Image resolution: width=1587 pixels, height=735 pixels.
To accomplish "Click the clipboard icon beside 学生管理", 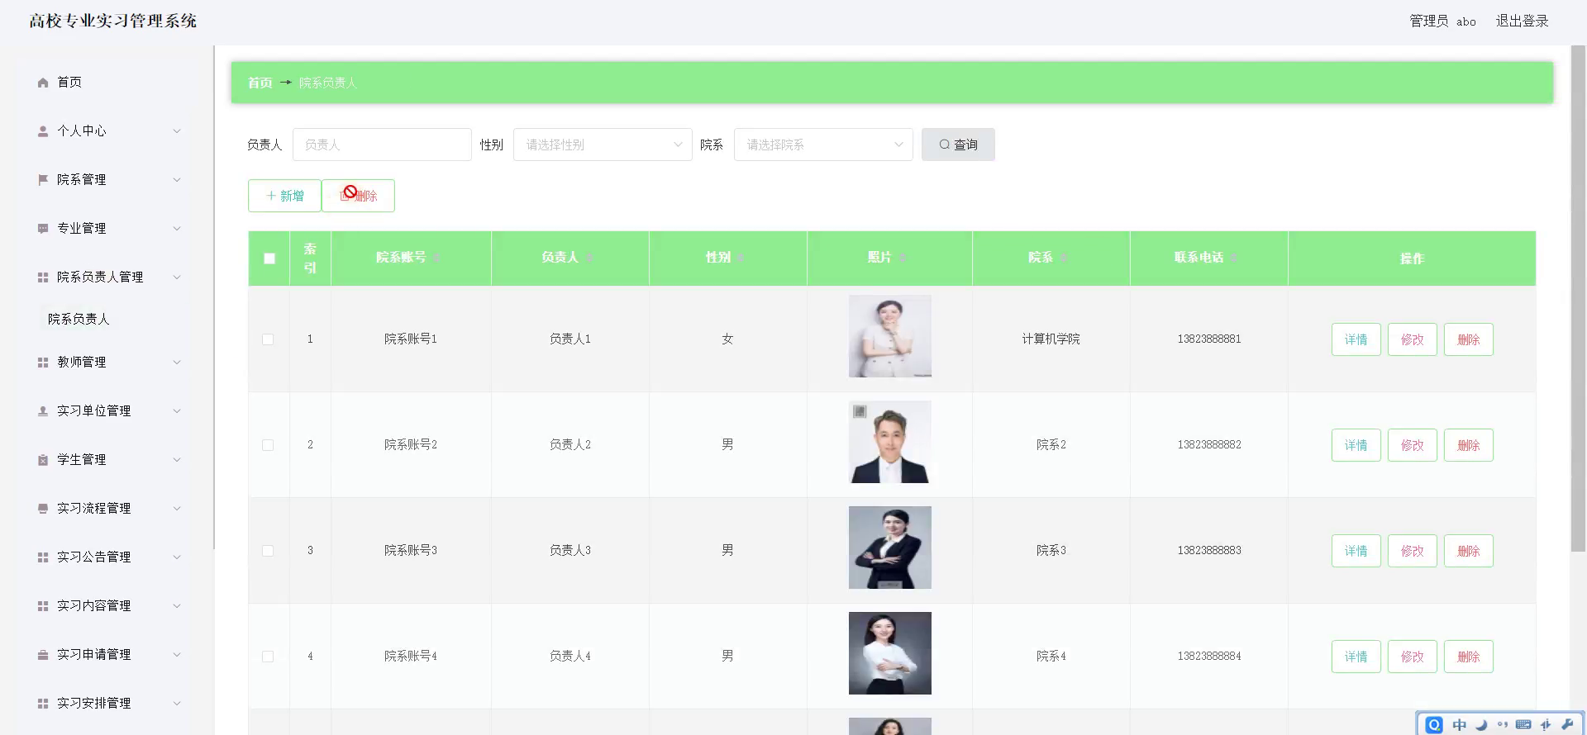I will pos(43,460).
